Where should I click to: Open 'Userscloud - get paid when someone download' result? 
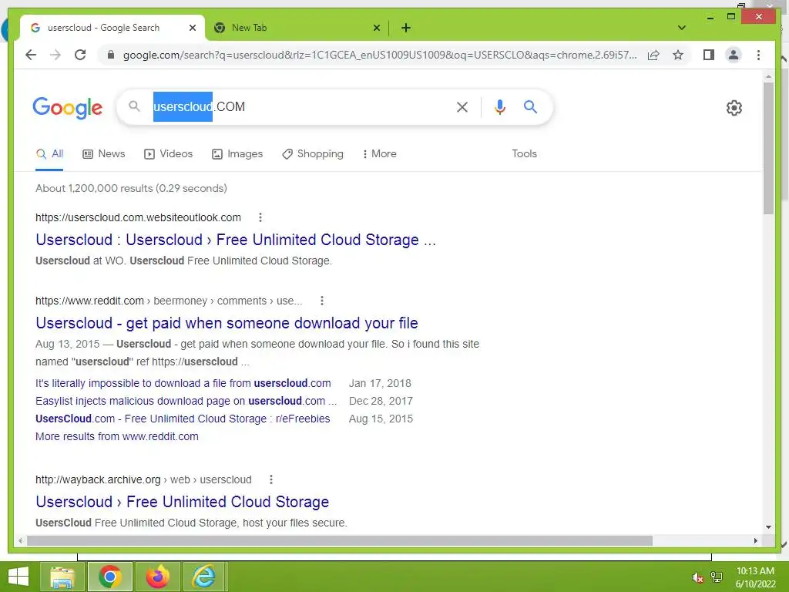coord(227,323)
